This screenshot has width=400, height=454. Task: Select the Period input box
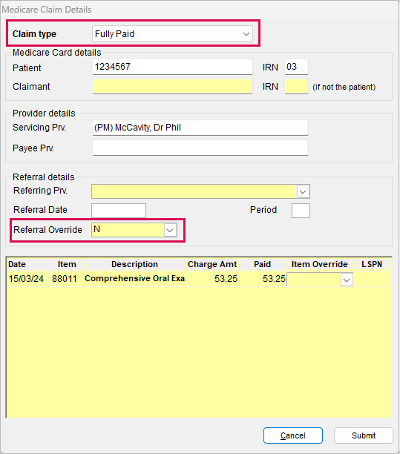tap(301, 211)
